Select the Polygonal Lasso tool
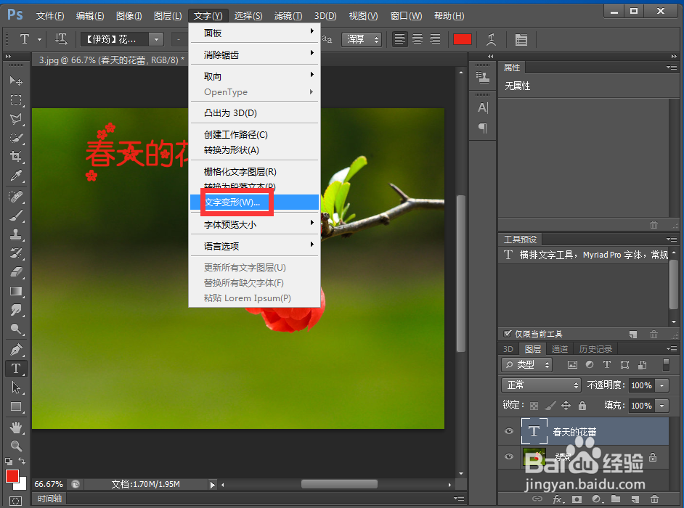The height and width of the screenshot is (508, 684). tap(16, 119)
